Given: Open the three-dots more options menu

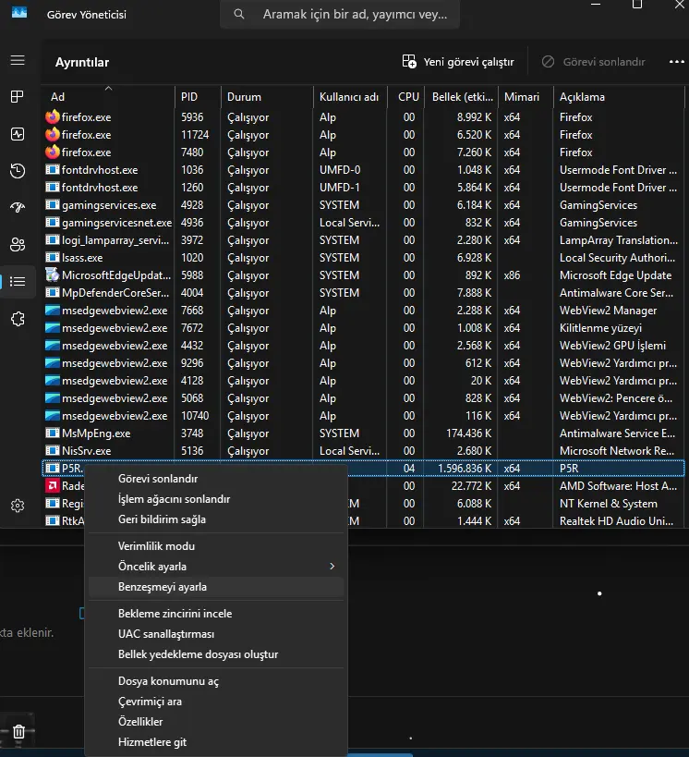Looking at the screenshot, I should [x=676, y=62].
